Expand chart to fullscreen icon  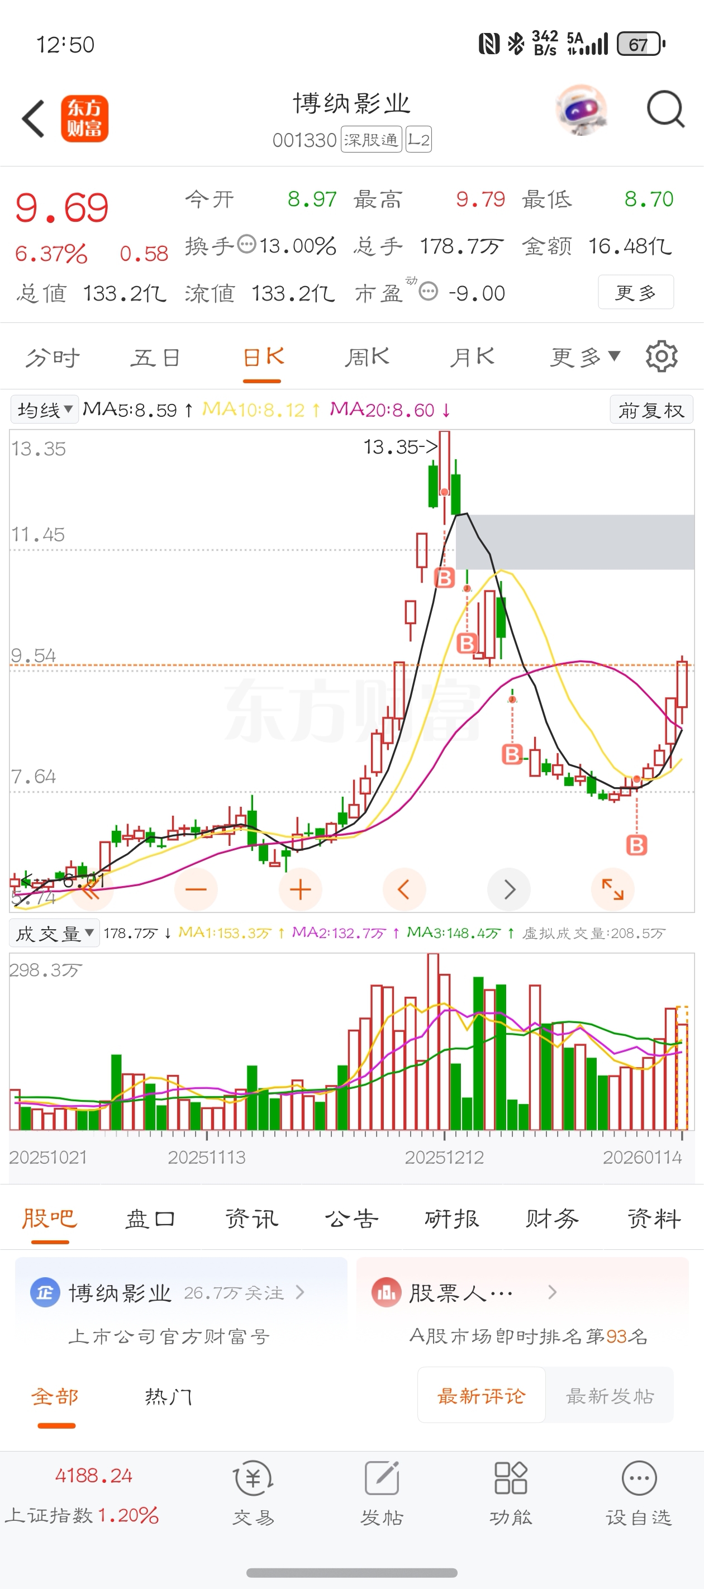[x=613, y=889]
